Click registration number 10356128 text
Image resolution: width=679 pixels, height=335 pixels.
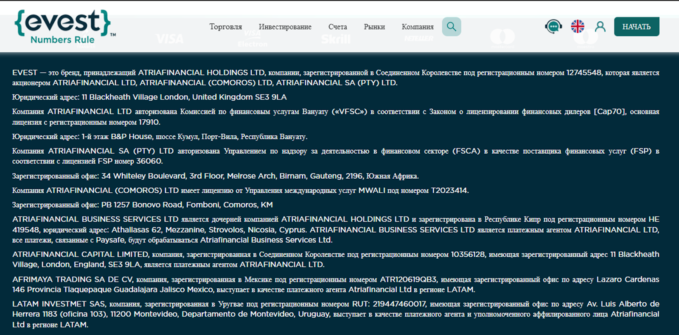point(468,254)
